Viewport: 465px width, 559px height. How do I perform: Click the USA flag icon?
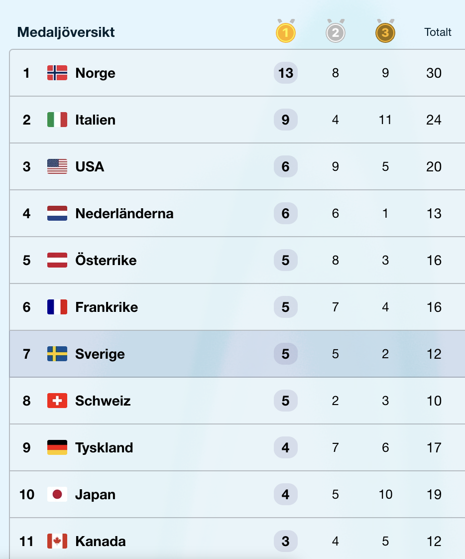click(57, 167)
